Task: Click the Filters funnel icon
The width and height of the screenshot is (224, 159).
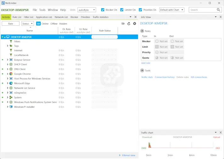Action: coord(11,41)
